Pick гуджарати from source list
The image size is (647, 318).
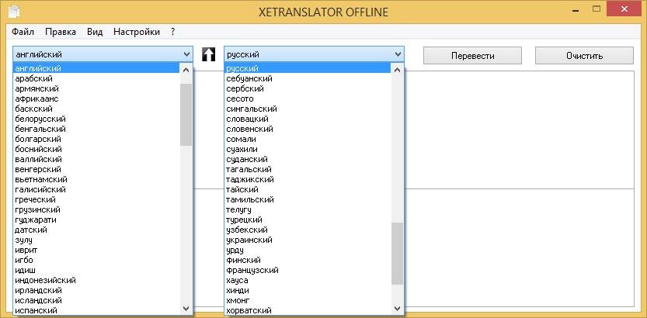[96, 220]
